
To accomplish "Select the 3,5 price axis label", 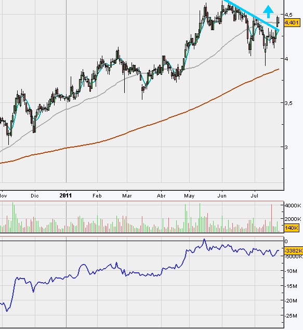I will [x=288, y=103].
